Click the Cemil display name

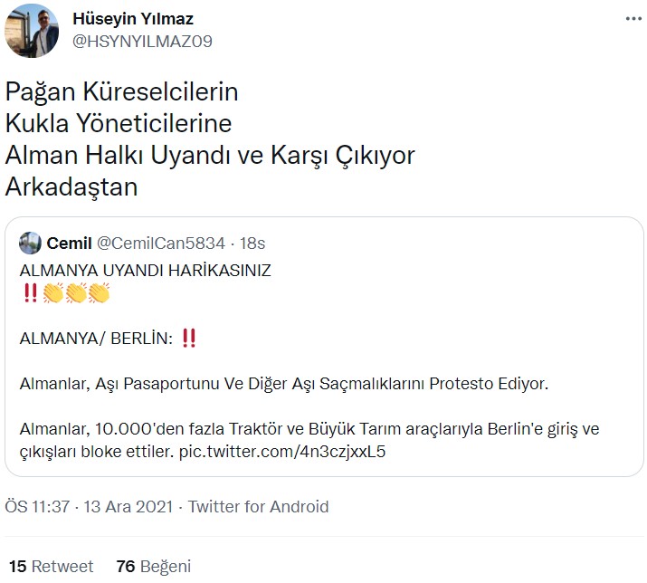pyautogui.click(x=68, y=243)
